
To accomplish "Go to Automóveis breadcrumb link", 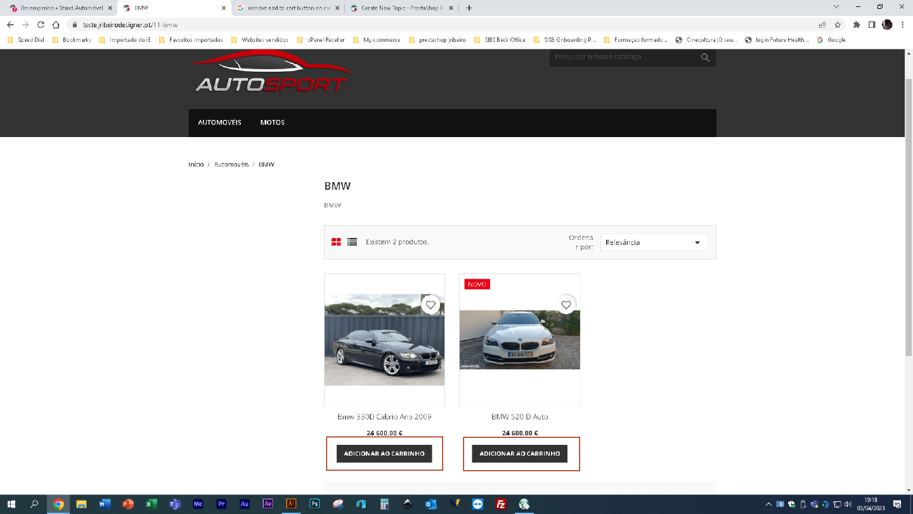I will (231, 164).
